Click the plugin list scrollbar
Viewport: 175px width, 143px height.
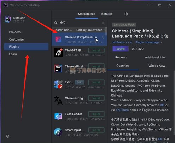coord(106,31)
